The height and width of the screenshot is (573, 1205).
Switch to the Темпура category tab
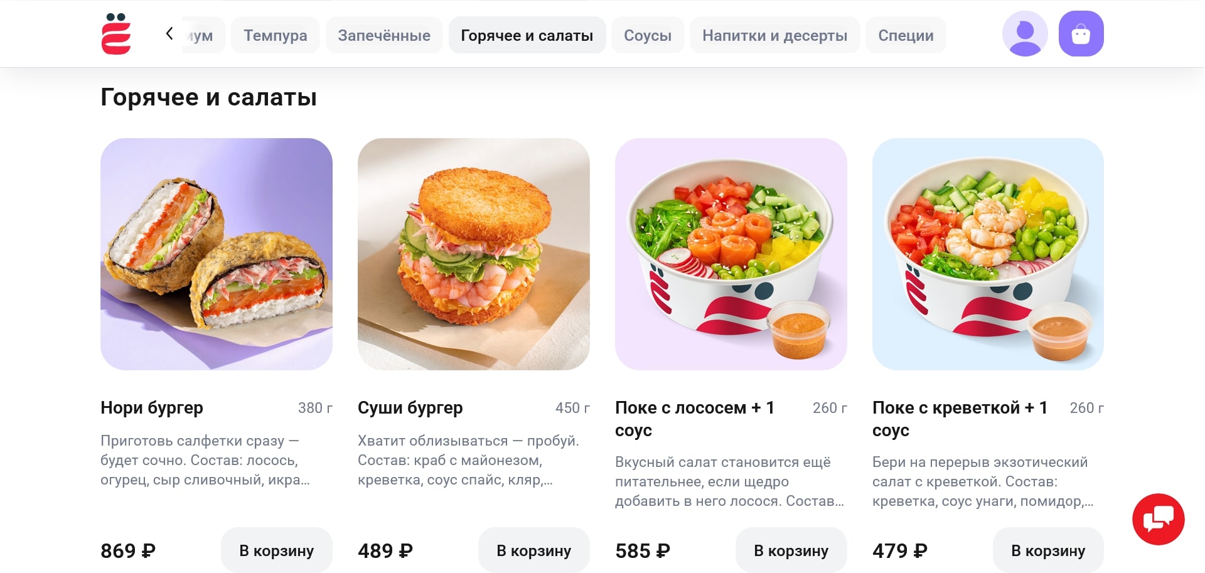pyautogui.click(x=276, y=35)
